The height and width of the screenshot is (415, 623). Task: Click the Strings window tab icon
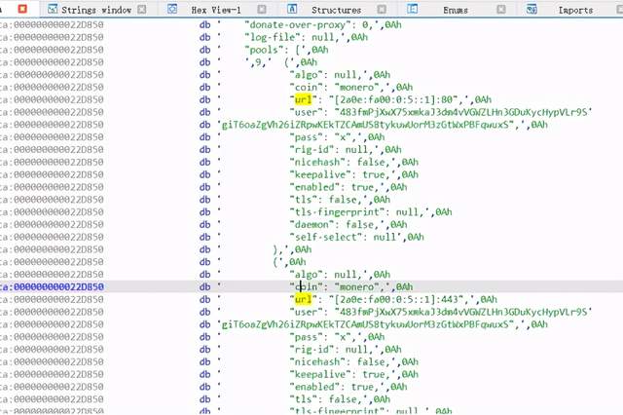click(x=53, y=9)
